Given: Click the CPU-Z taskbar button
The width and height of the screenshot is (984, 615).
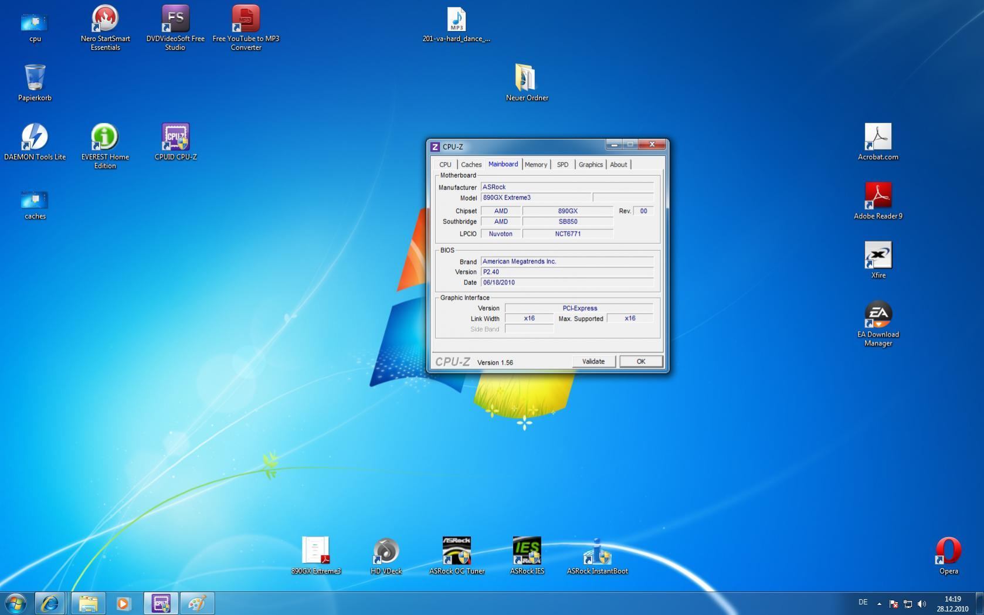Looking at the screenshot, I should [161, 603].
